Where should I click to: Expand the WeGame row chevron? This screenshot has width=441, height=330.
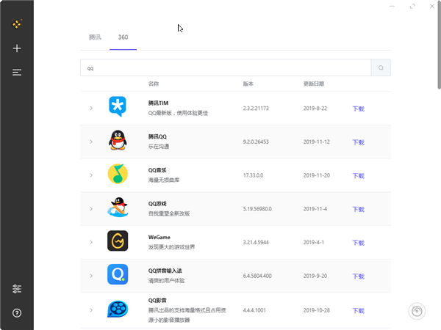91,242
